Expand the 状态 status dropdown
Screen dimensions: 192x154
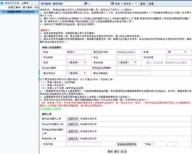pyautogui.click(x=129, y=4)
